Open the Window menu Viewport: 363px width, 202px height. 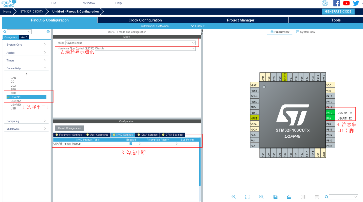pyautogui.click(x=89, y=3)
